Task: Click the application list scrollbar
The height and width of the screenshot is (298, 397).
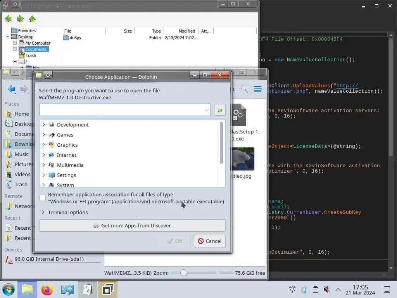Action: coord(221,143)
